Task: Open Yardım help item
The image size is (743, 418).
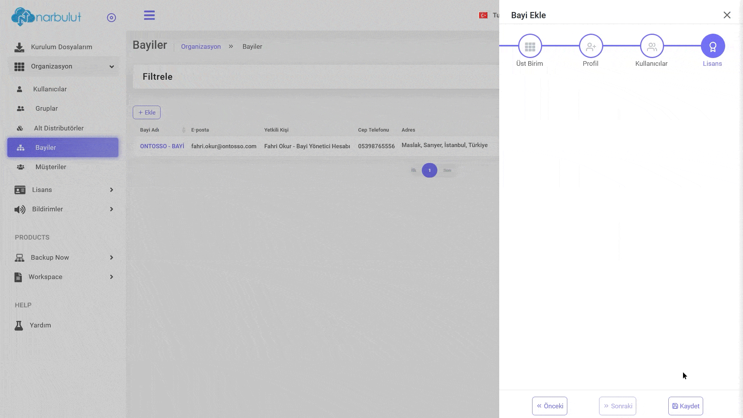Action: coord(40,325)
